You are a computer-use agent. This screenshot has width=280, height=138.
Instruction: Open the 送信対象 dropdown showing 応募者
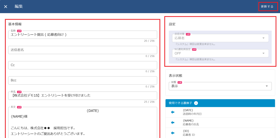(220, 38)
